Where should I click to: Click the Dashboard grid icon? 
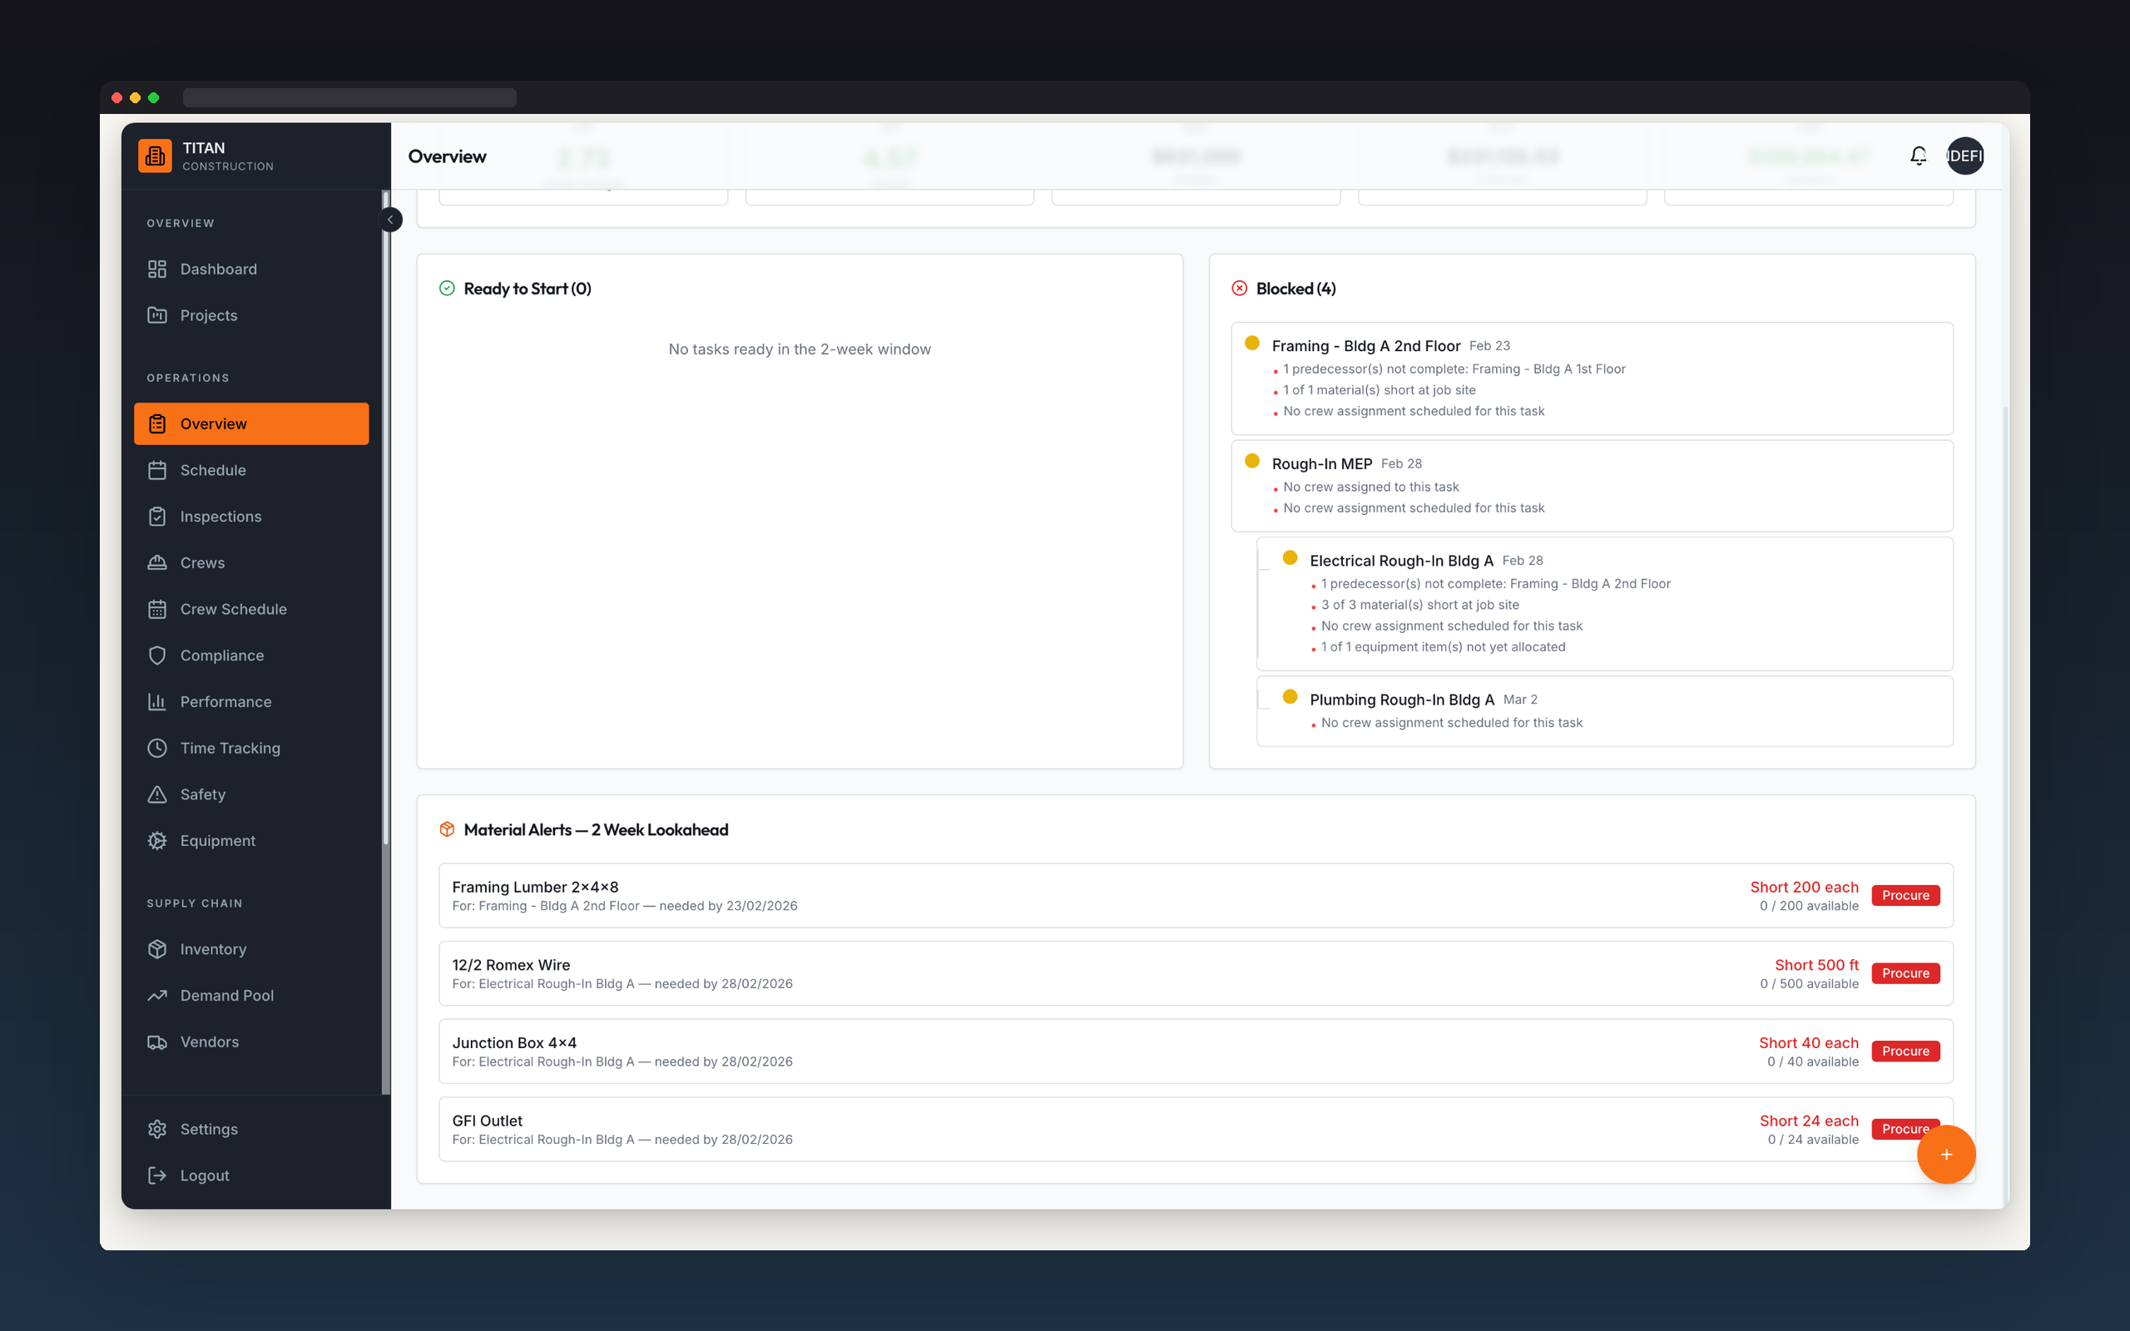156,270
